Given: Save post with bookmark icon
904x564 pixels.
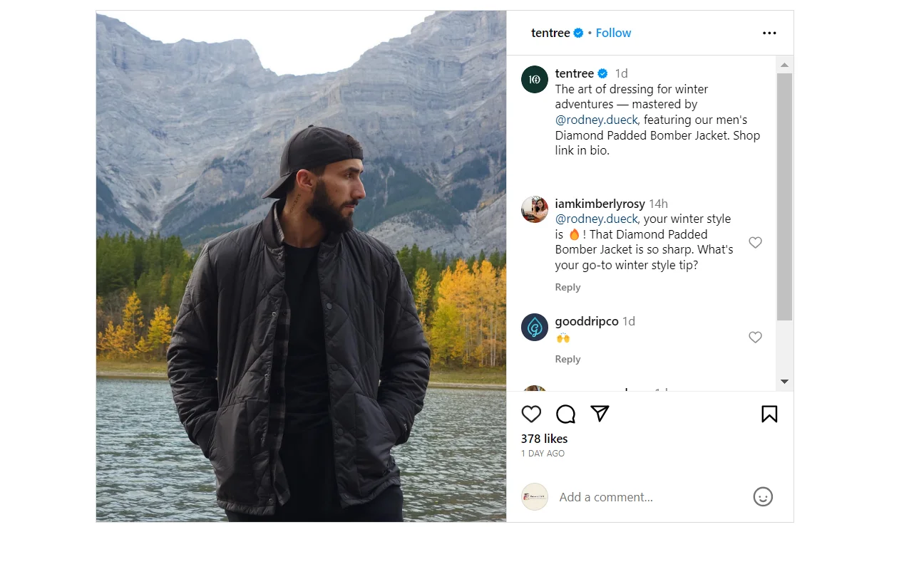Looking at the screenshot, I should pos(769,414).
